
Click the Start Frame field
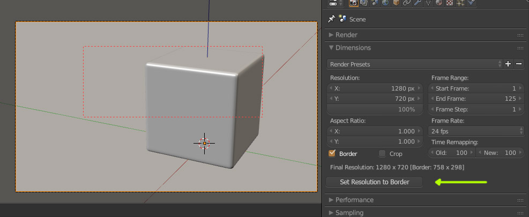point(476,88)
